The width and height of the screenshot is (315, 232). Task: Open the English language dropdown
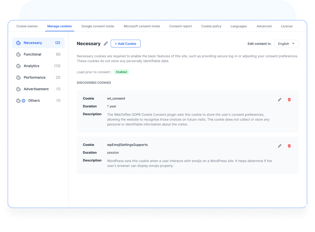coord(286,44)
